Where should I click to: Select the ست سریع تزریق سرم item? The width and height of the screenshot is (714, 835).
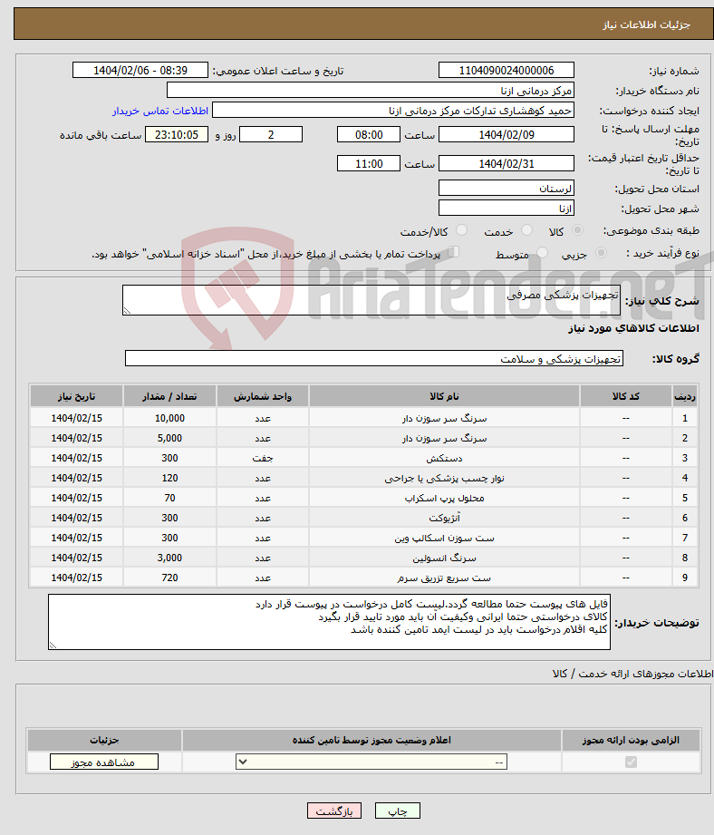point(444,578)
